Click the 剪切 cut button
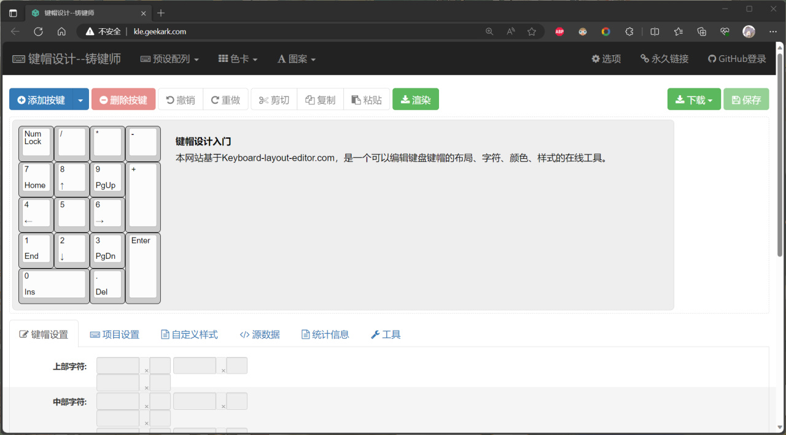 pyautogui.click(x=274, y=99)
